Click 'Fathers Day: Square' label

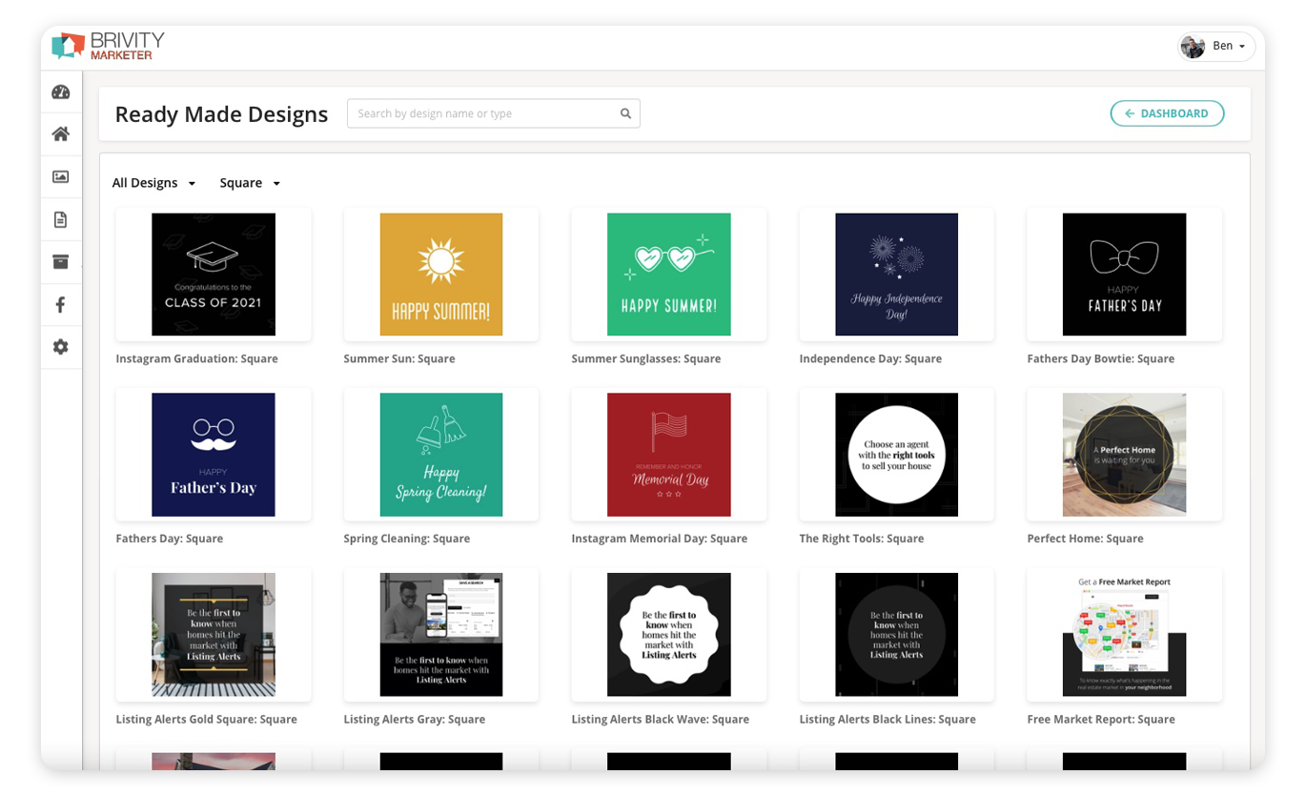point(170,539)
